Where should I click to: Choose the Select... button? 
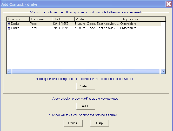pos(86,86)
